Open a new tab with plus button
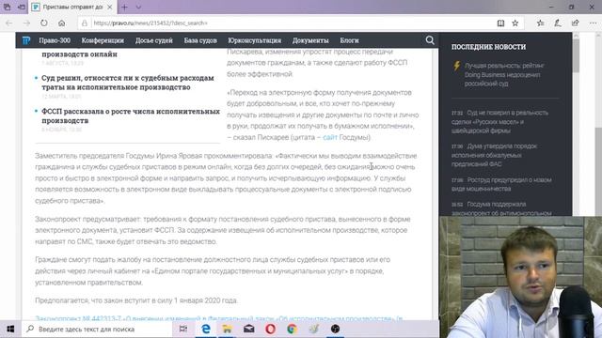The image size is (602, 338). pyautogui.click(x=124, y=7)
